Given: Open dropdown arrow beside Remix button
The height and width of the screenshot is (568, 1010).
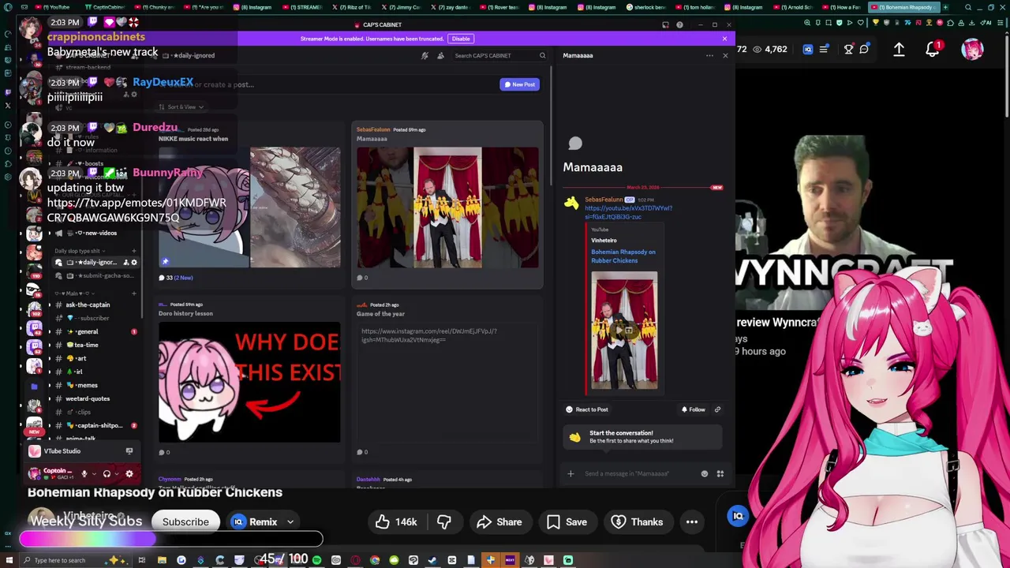Looking at the screenshot, I should tap(290, 521).
